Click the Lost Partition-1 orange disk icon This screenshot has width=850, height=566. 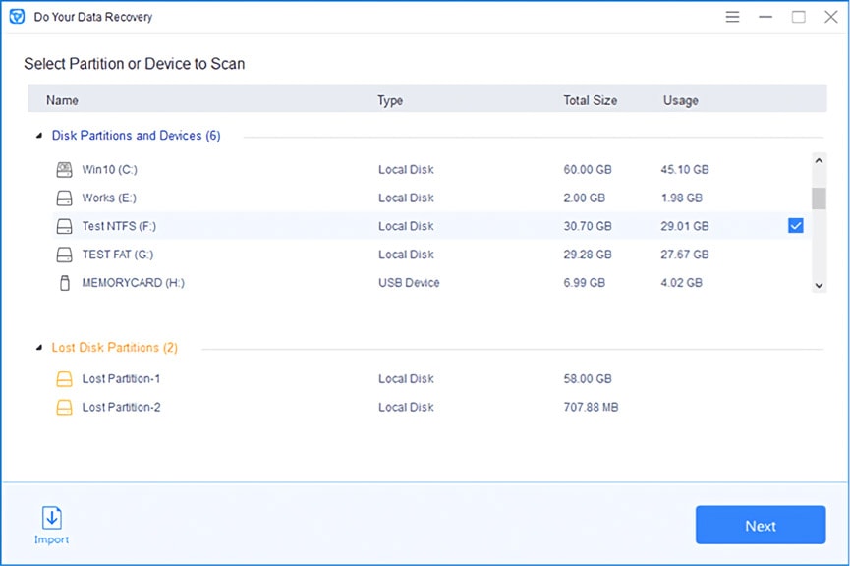64,379
